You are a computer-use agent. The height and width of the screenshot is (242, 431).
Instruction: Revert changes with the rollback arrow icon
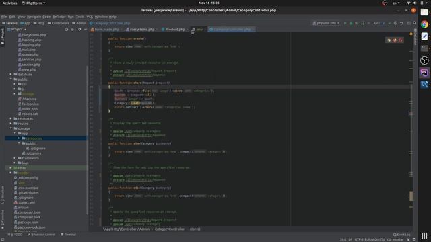point(401,23)
